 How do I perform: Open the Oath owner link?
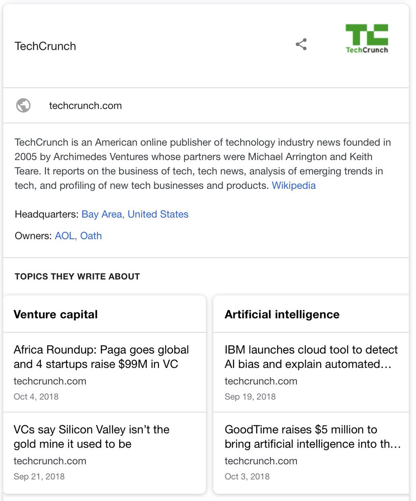coord(91,236)
